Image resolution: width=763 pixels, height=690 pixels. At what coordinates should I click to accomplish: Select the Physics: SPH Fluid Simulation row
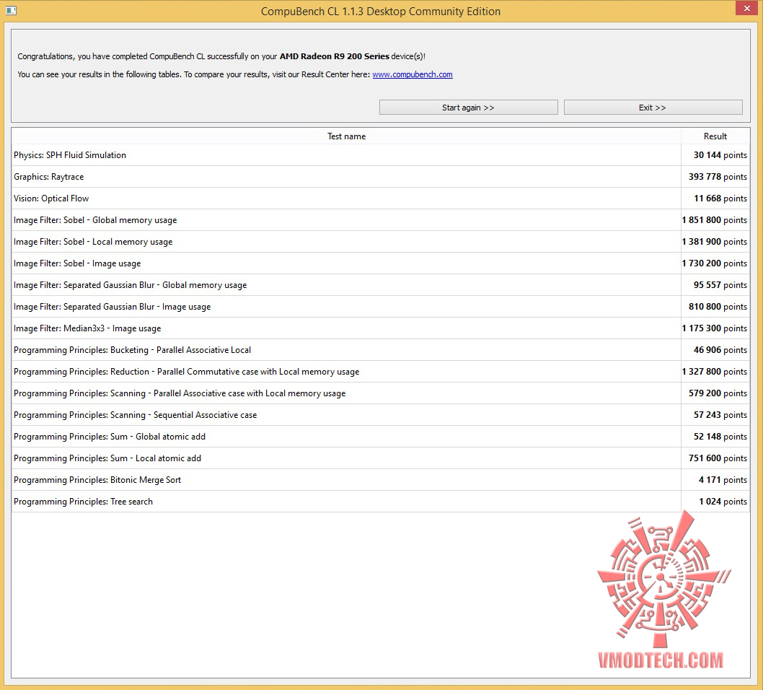(381, 155)
